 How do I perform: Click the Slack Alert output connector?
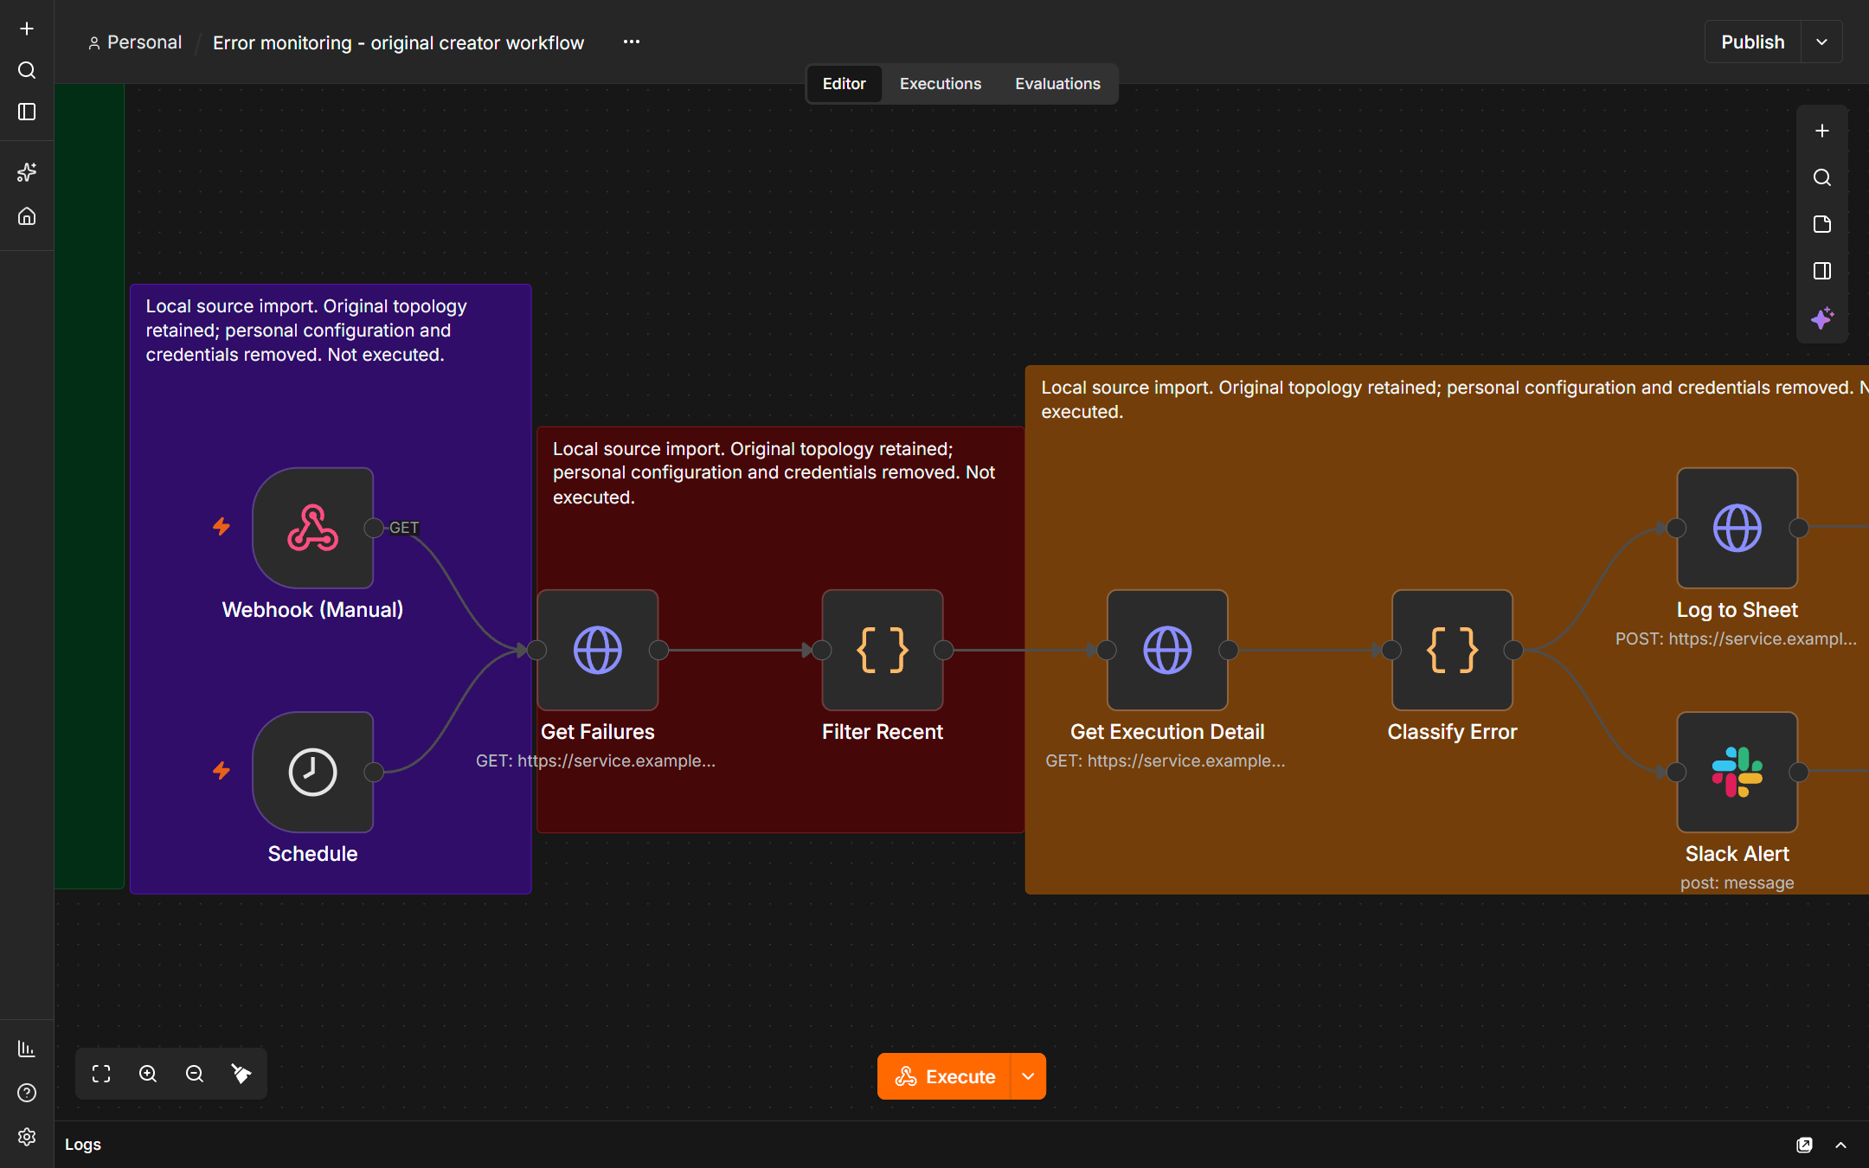click(1798, 772)
